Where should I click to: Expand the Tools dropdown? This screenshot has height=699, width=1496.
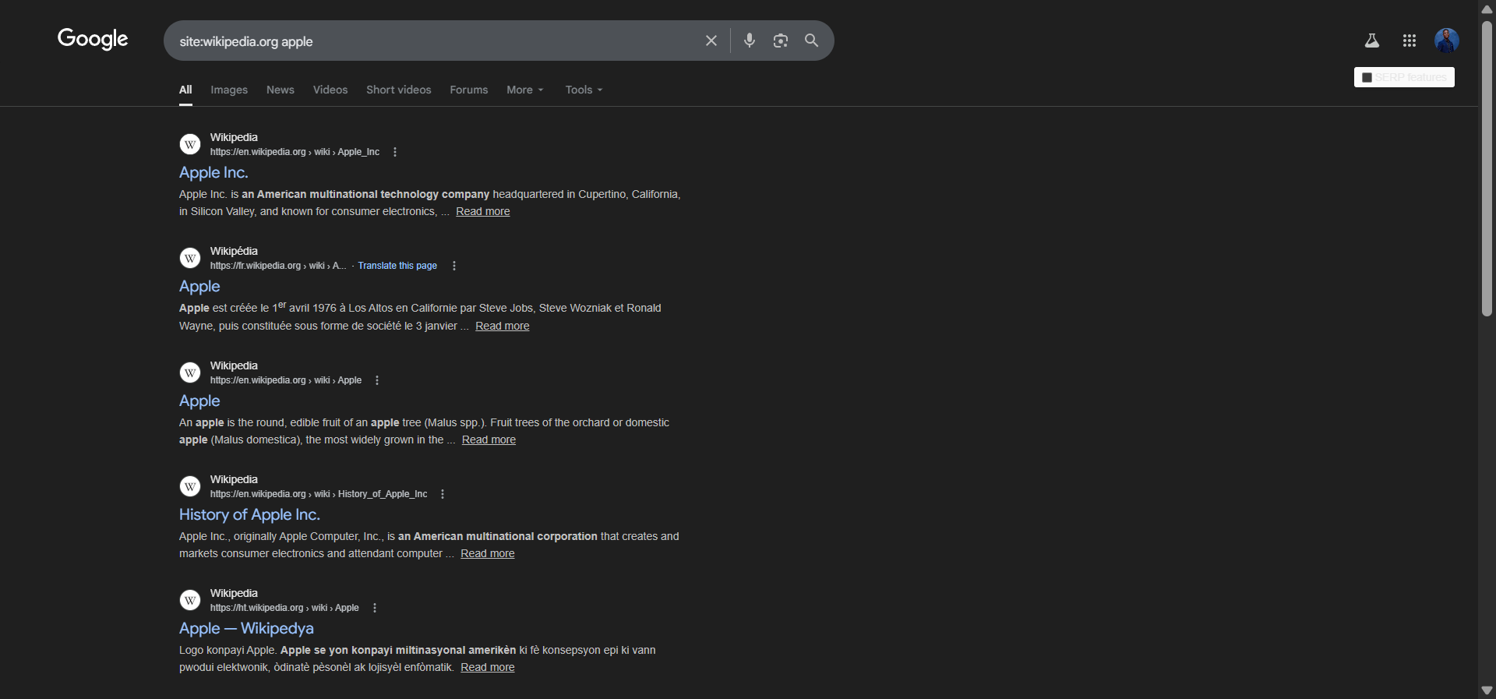click(584, 90)
